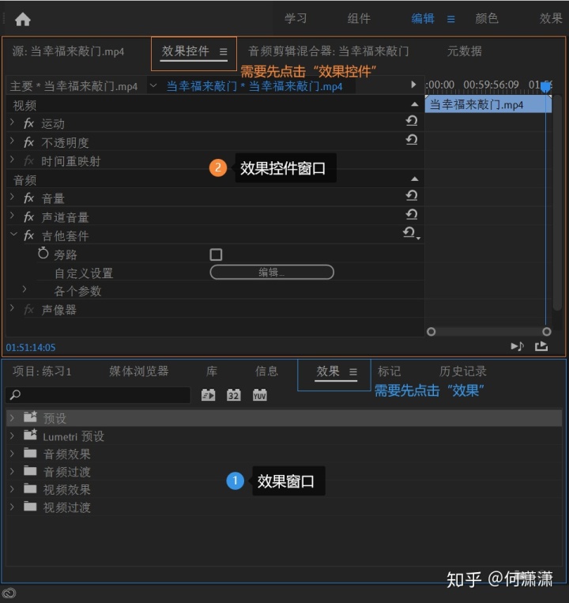
Task: Switch to the 组件 workspace
Action: click(x=359, y=18)
